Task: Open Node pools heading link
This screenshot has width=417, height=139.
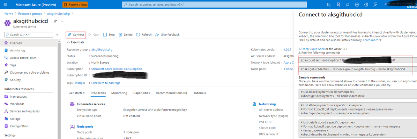Action: pyautogui.click(x=85, y=126)
